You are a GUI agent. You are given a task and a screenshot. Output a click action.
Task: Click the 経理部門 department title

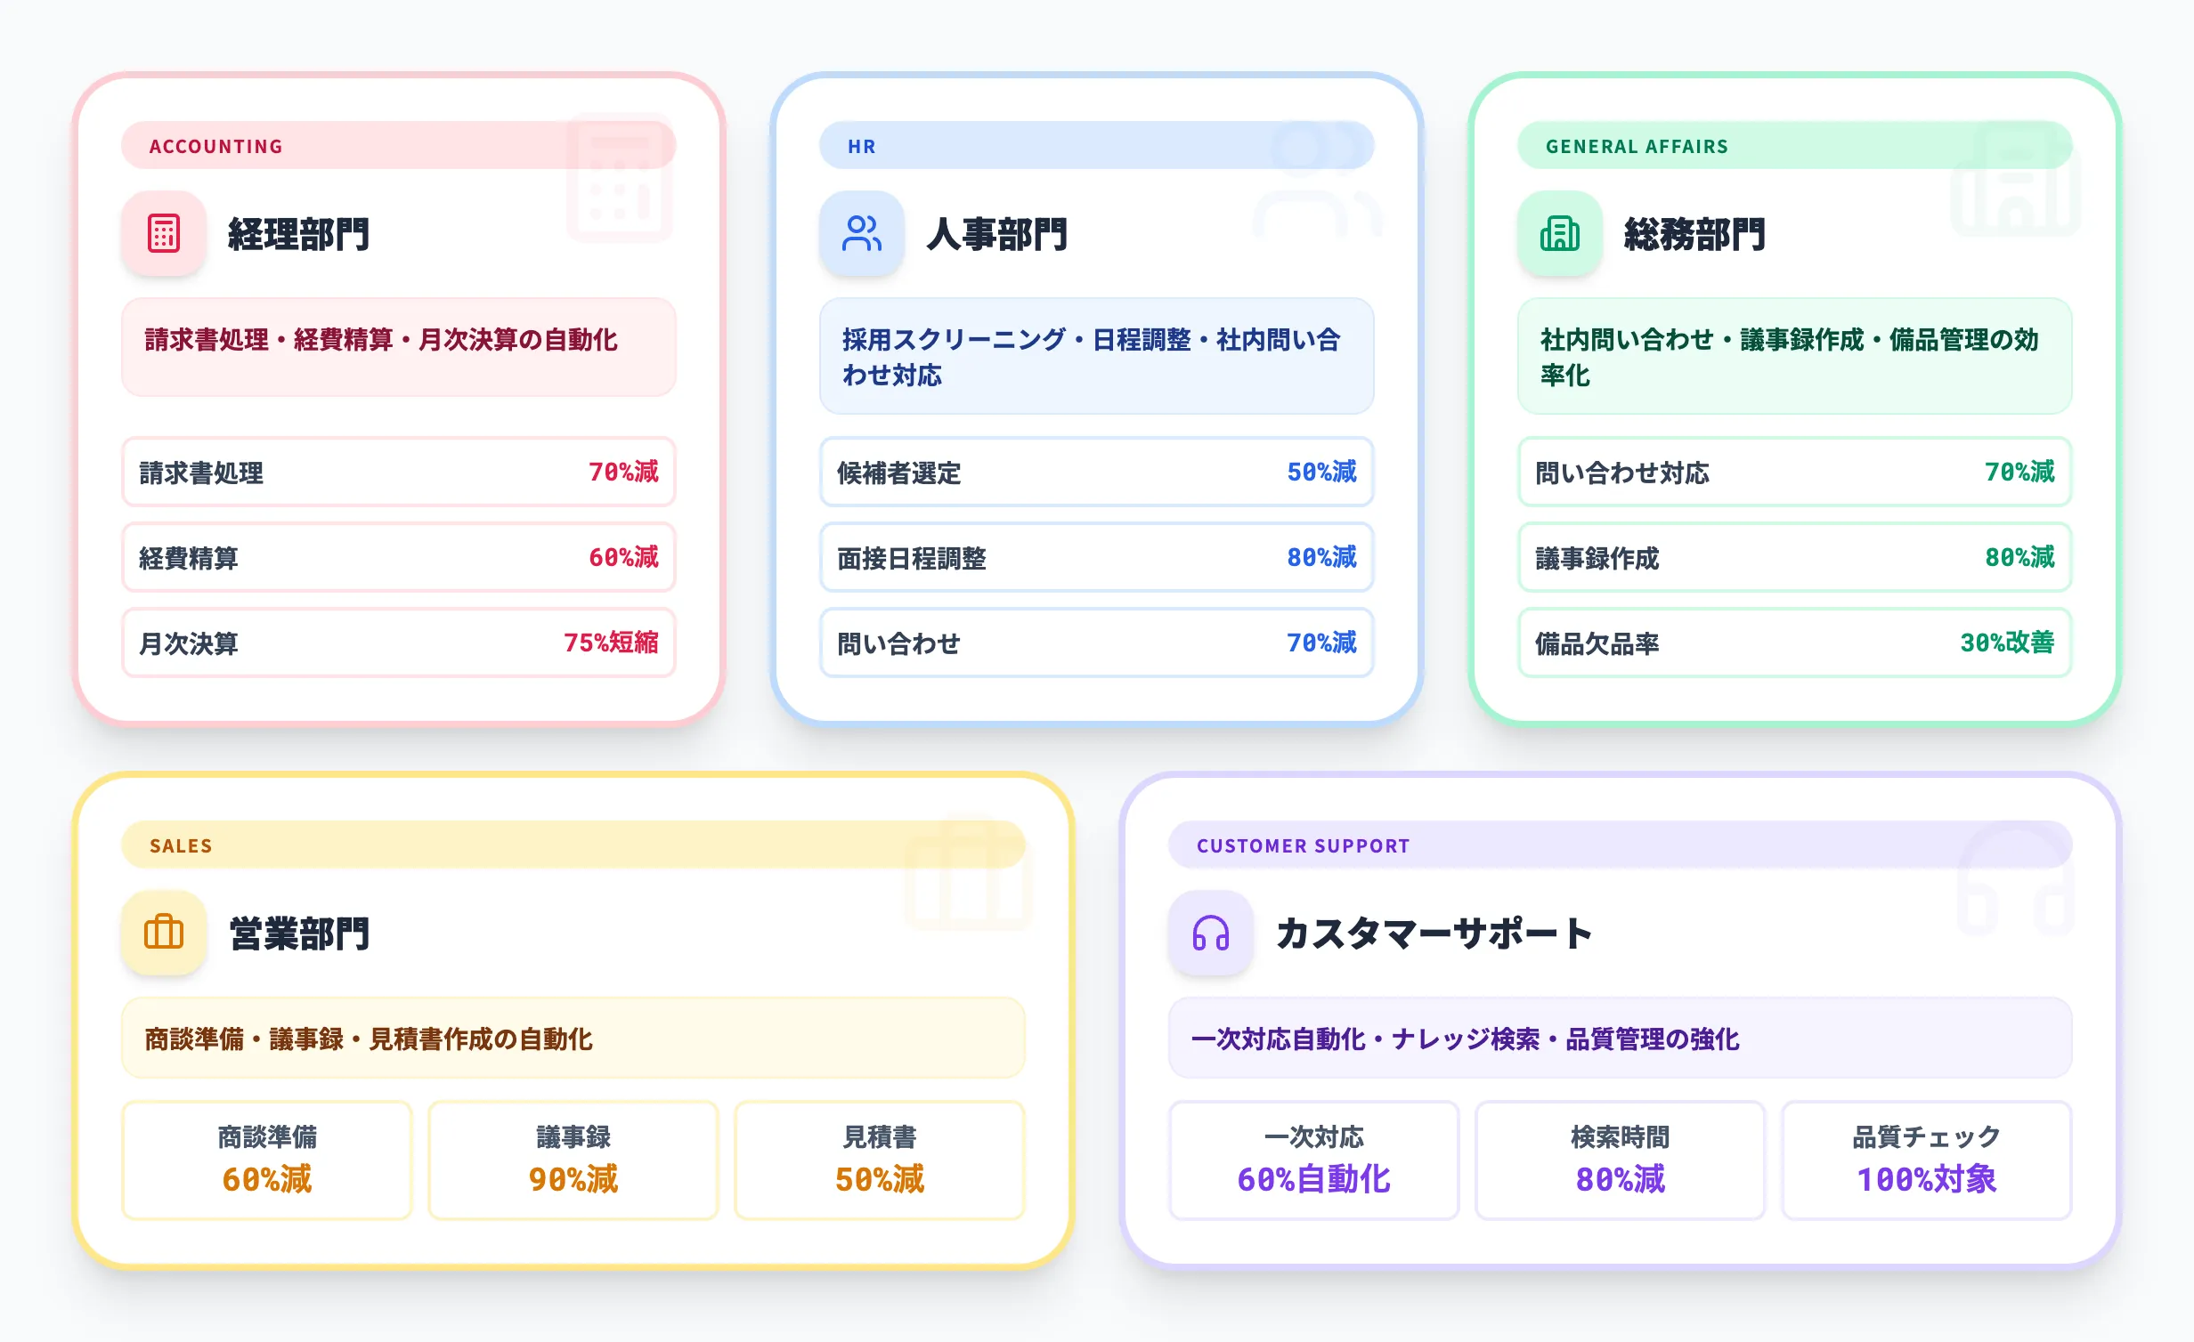click(298, 235)
